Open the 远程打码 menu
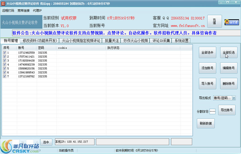The image size is (241, 154). click(8, 10)
